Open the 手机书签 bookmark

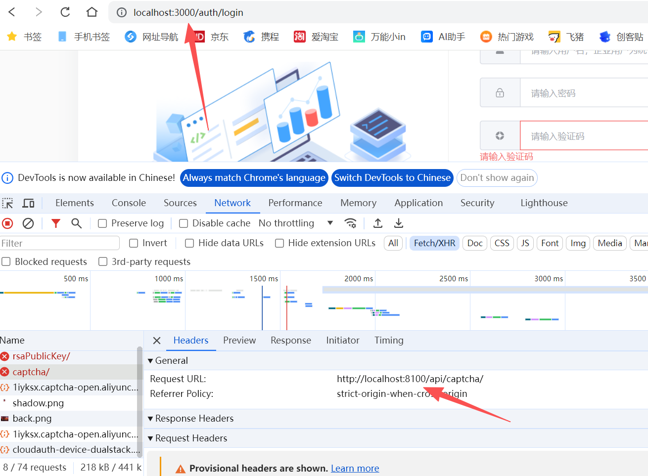(x=83, y=37)
